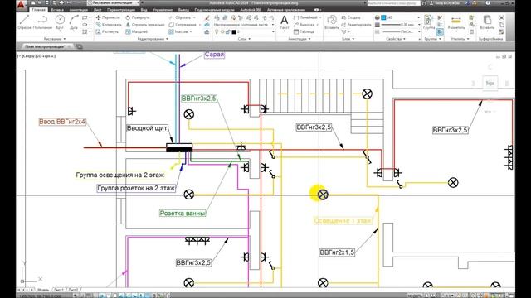This screenshot has width=531, height=298.
Task: Click the Таблица table tool
Action: (x=304, y=31)
